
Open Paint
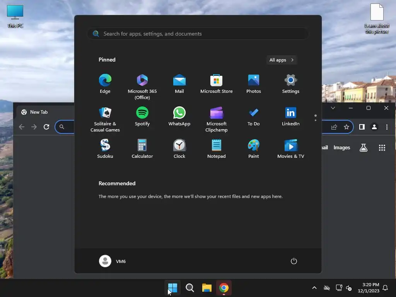[x=254, y=149]
